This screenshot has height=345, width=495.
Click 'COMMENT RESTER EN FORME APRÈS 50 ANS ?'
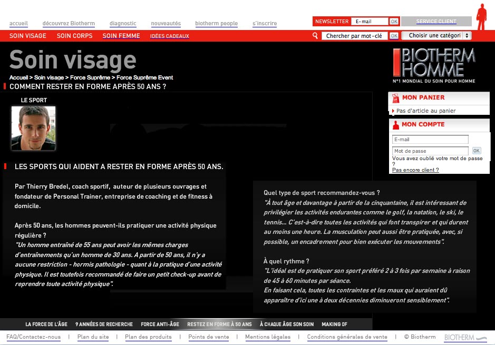(x=88, y=86)
